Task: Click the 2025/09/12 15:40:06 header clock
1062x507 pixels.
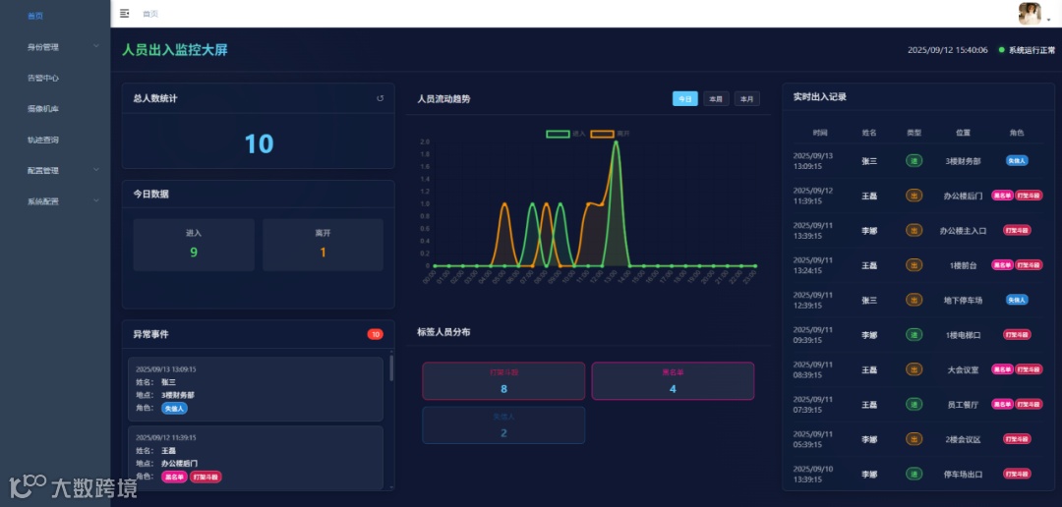Action: click(x=948, y=50)
